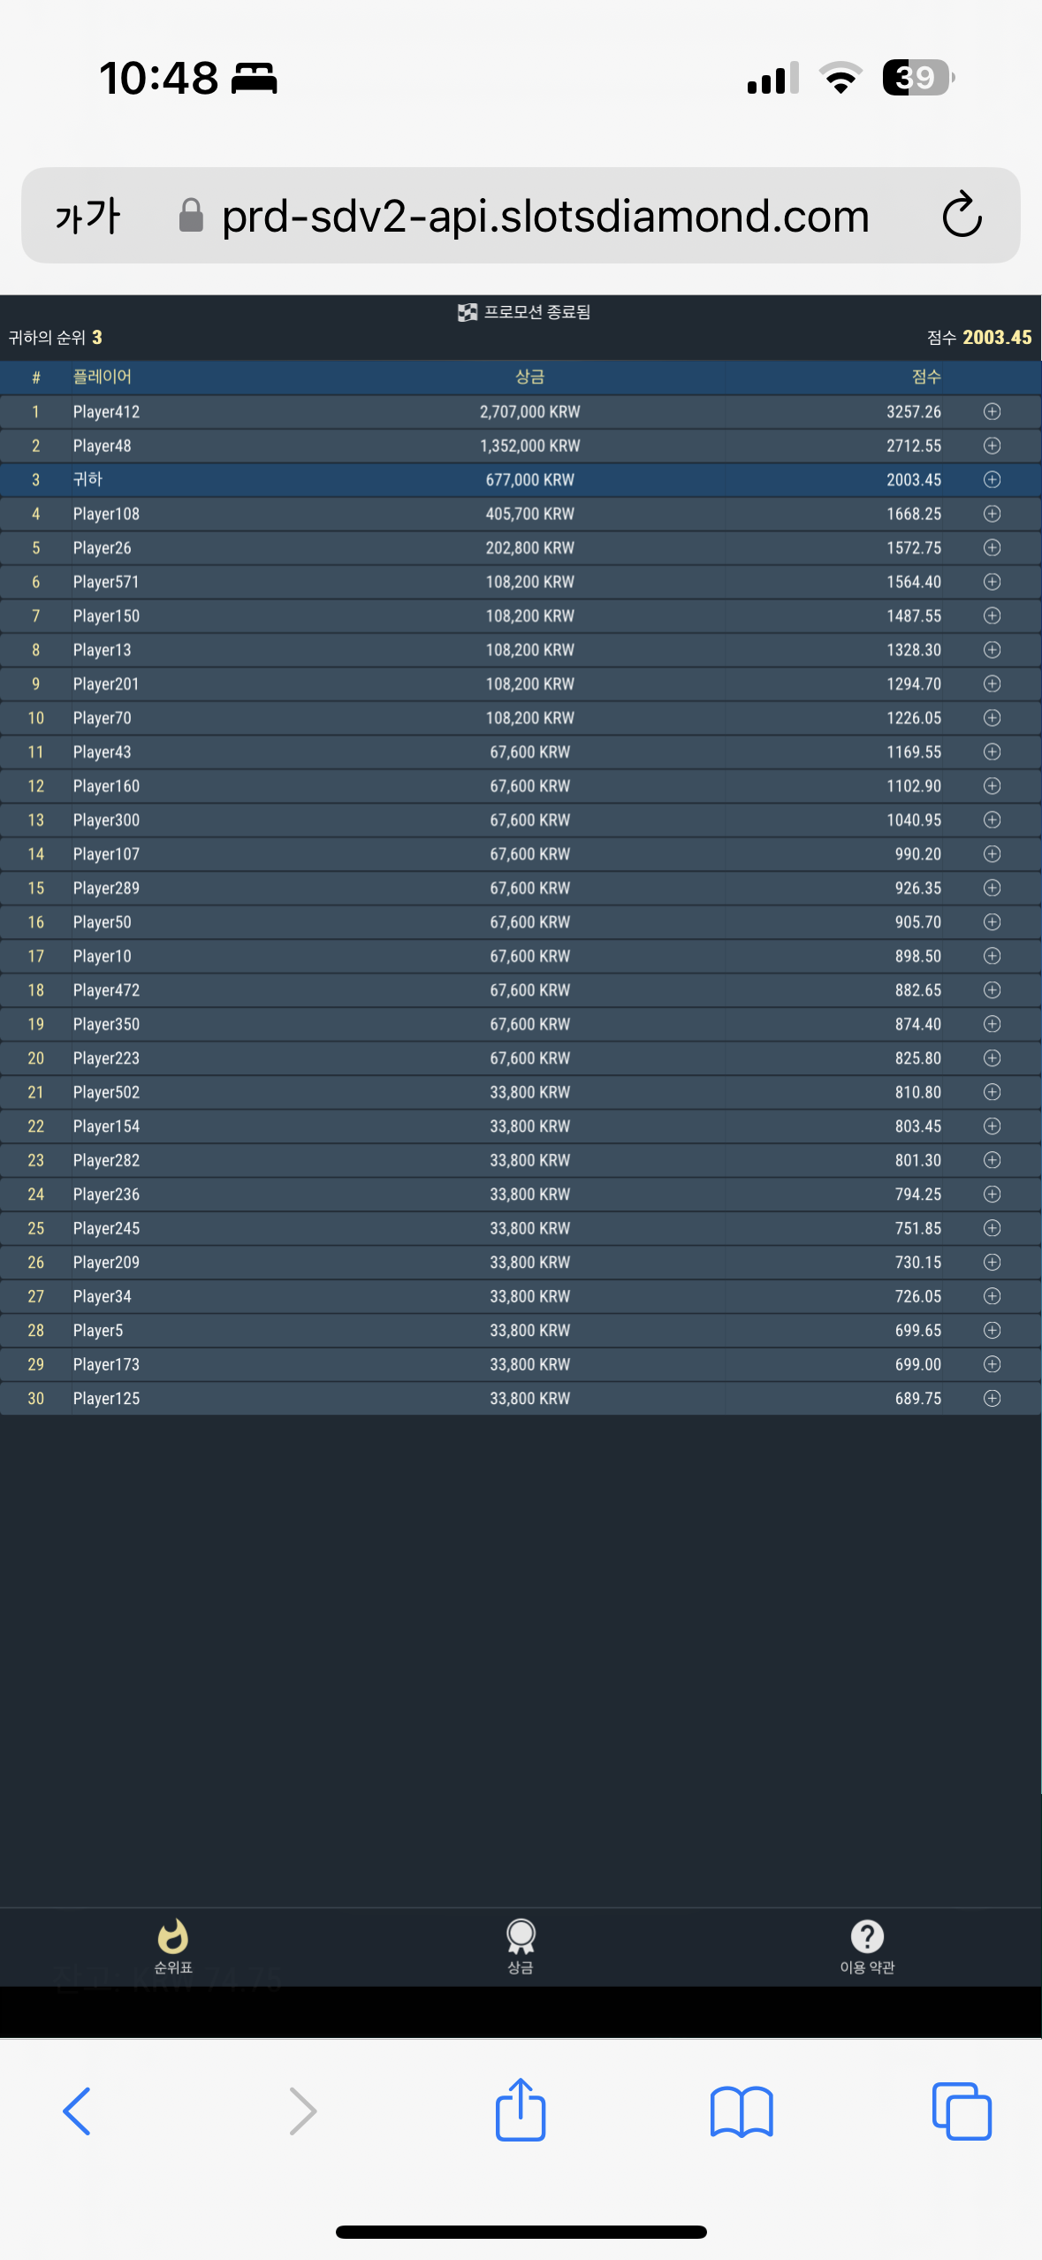This screenshot has width=1042, height=2260.
Task: Tap the slotsdiamond.com URL field
Action: [x=544, y=216]
